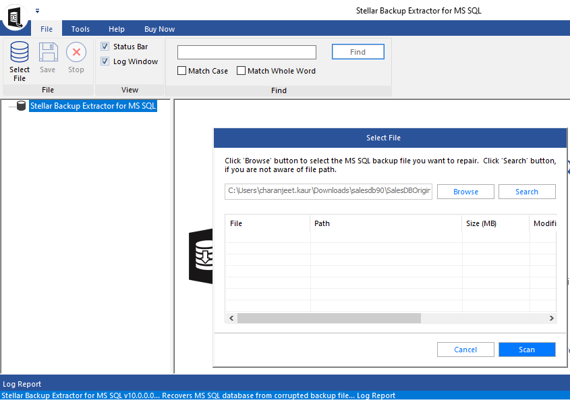Click the Scan button
Viewport: 570px width, 413px height.
click(526, 350)
